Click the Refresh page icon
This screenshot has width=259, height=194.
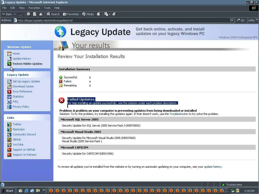pos(35,14)
